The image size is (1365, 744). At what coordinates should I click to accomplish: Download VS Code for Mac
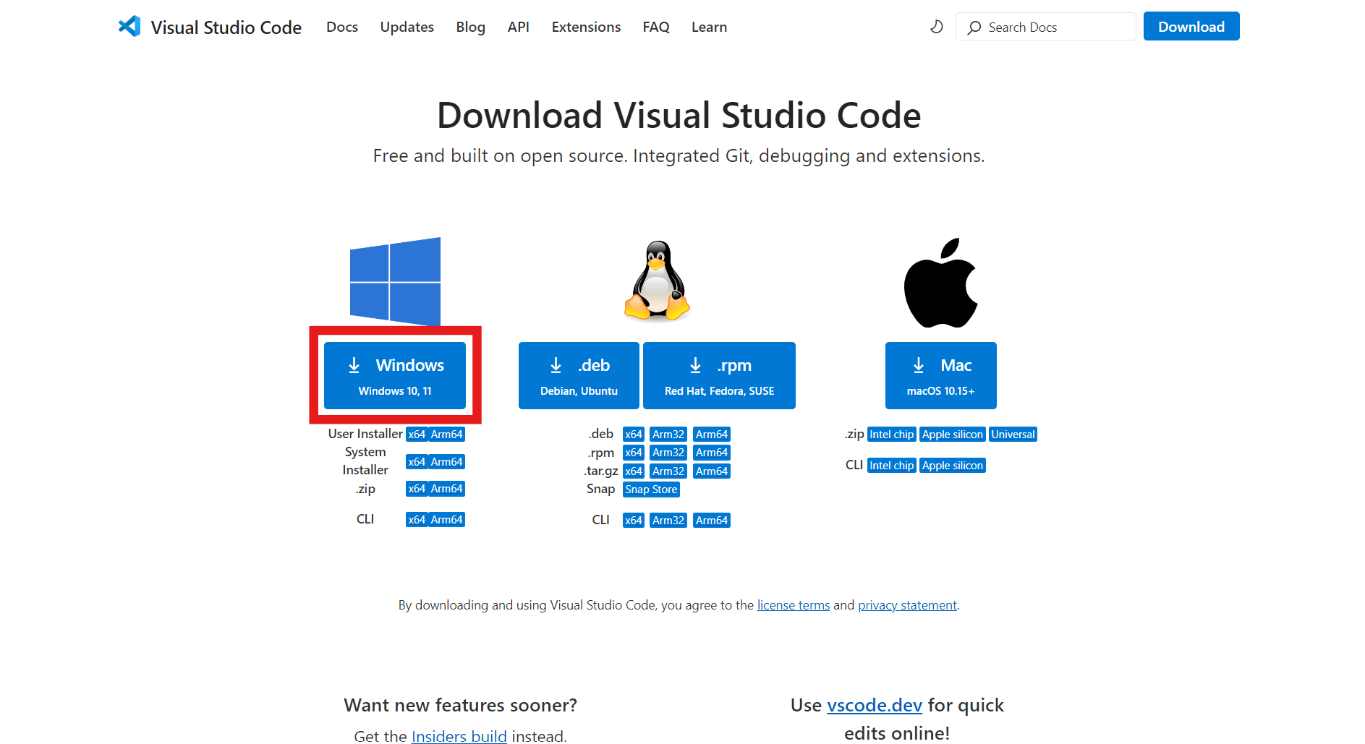tap(940, 375)
